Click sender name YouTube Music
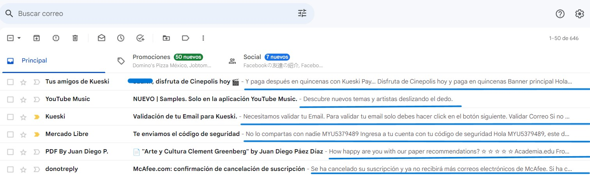Screen dimensions: 590x176 coord(68,99)
